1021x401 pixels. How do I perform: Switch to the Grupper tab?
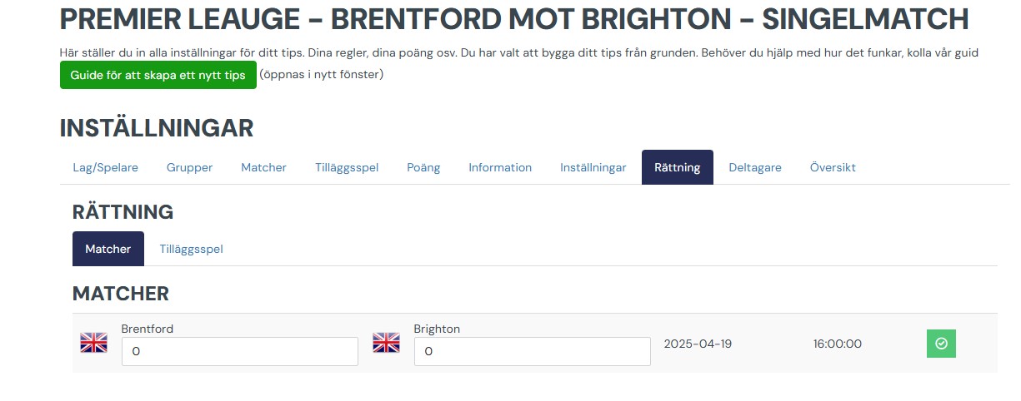(189, 167)
